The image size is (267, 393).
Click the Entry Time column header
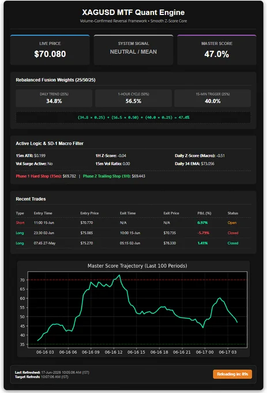(x=43, y=213)
